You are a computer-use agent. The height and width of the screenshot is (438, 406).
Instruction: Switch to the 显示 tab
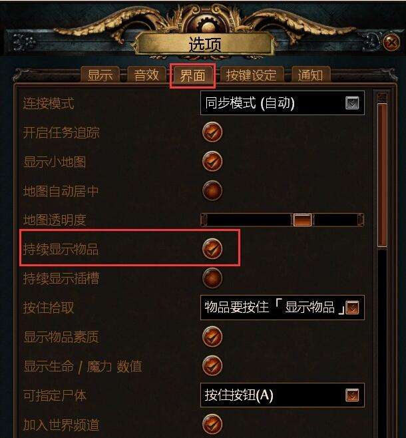coord(100,75)
